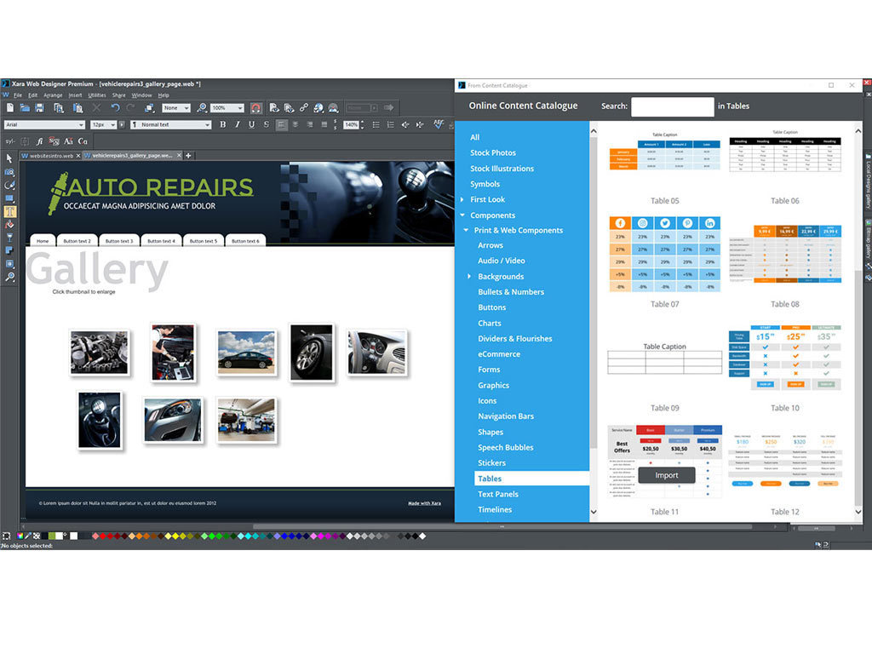Select Navigation Bars category

pyautogui.click(x=506, y=416)
